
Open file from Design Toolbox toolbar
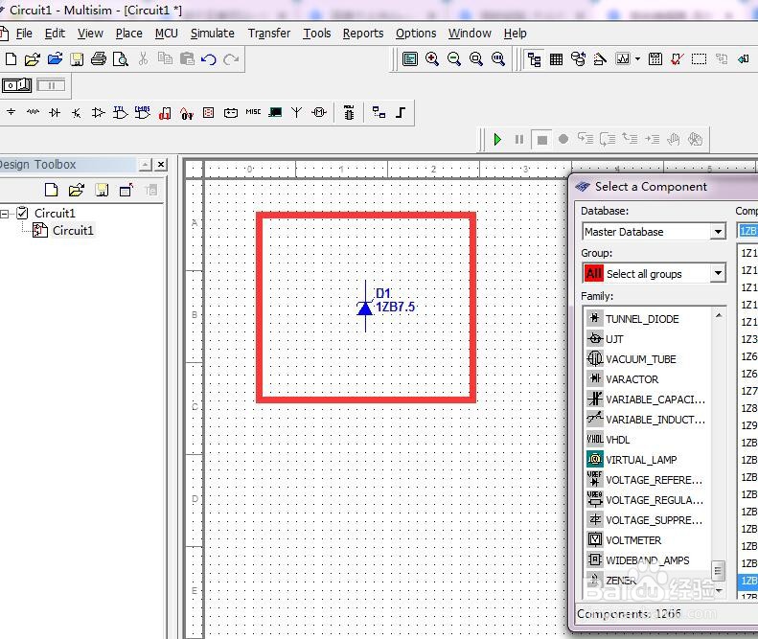coord(77,190)
